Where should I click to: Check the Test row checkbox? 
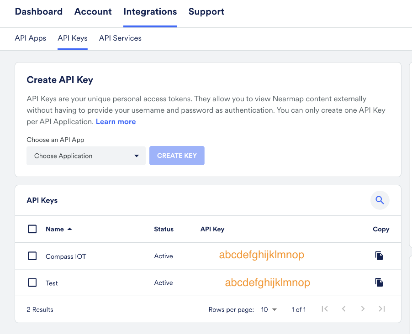(32, 282)
